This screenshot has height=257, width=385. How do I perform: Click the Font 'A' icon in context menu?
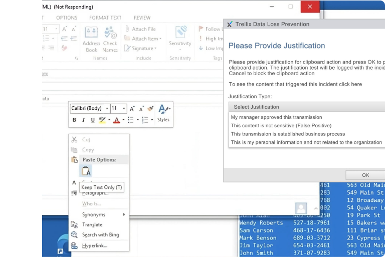click(74, 183)
